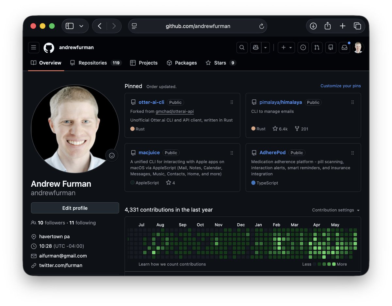392x306 pixels.
Task: Open the Copilot icon button
Action: click(x=256, y=47)
